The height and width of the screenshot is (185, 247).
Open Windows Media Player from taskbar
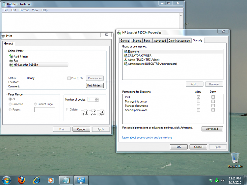point(51,180)
